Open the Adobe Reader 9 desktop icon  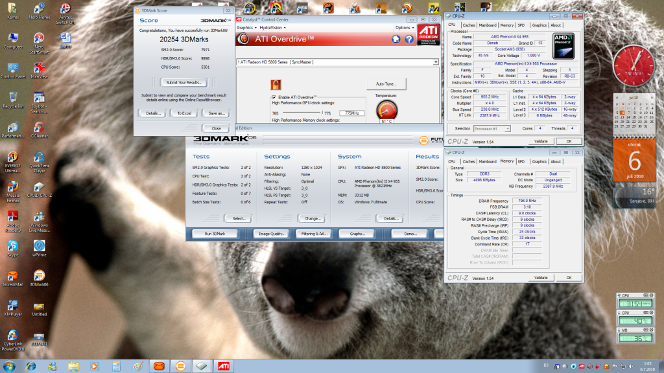point(13,221)
